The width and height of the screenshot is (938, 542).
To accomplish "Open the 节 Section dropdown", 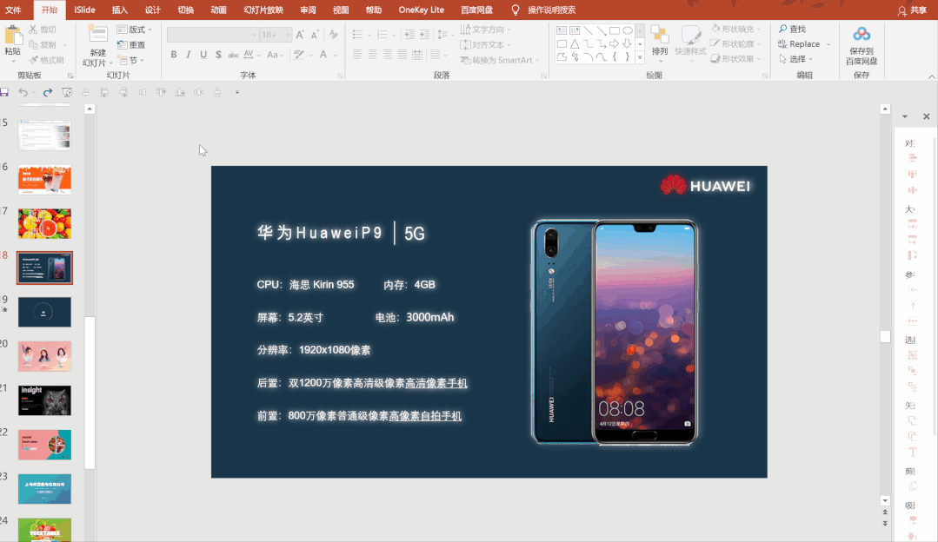I will (x=131, y=60).
